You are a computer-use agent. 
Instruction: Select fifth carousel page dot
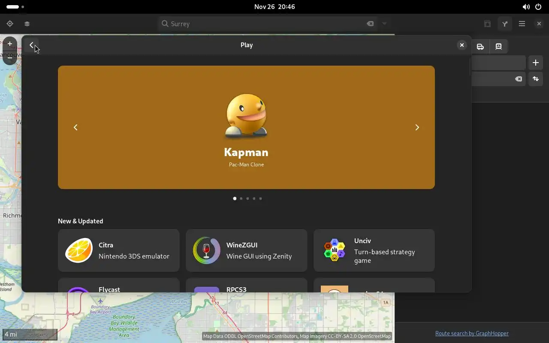click(260, 199)
